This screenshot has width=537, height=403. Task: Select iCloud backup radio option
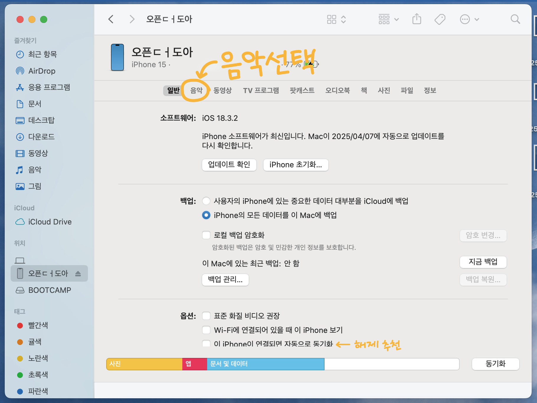(206, 201)
